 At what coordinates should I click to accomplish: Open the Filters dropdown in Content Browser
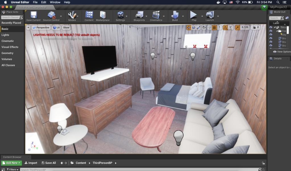(x=13, y=170)
